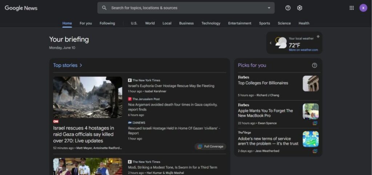Viewport: 372px width, 175px height.
Task: Open the Noa Argamani avoided death article
Action: pos(173,107)
